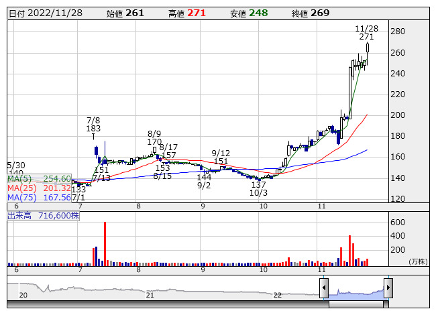Click the right range handle arrow in navigator
The image size is (438, 315).
tap(388, 288)
